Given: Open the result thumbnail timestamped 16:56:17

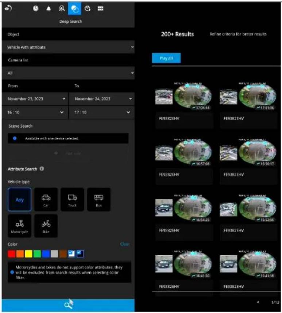Looking at the screenshot, I should (x=248, y=152).
